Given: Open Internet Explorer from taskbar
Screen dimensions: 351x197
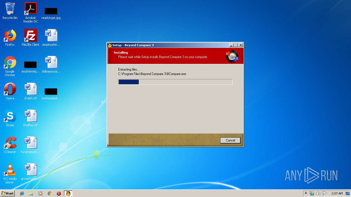Looking at the screenshot, I should point(22,193).
